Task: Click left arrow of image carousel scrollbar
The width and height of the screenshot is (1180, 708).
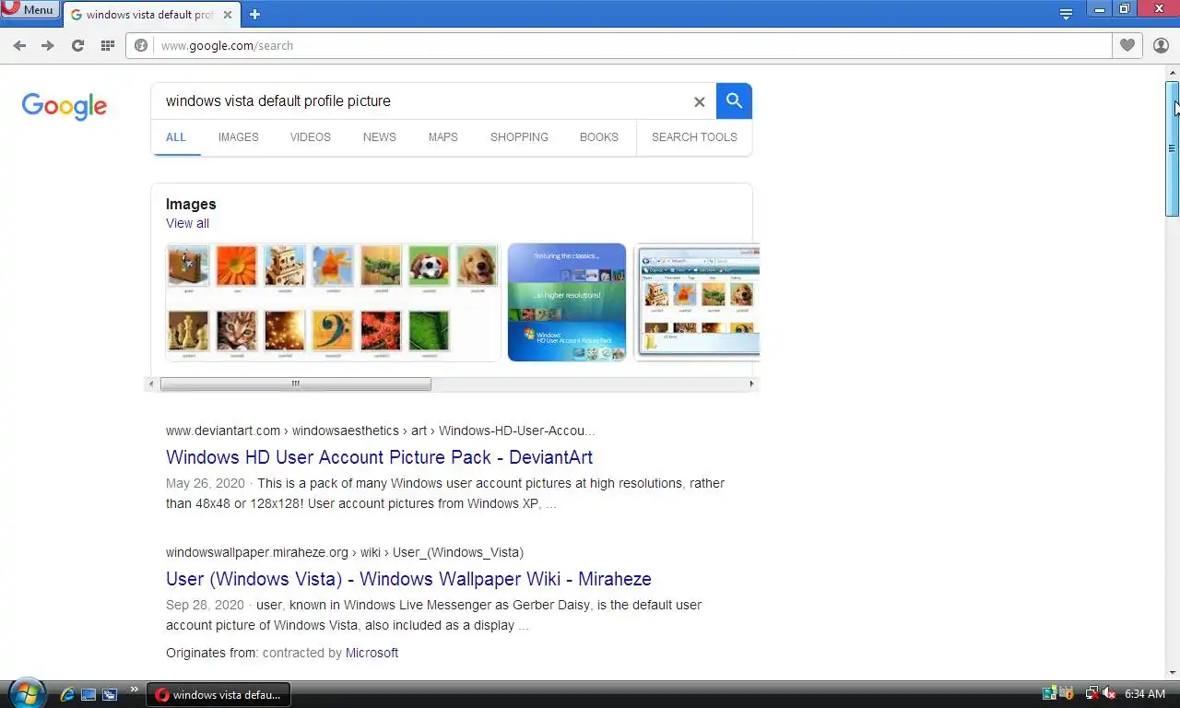Action: tap(152, 383)
